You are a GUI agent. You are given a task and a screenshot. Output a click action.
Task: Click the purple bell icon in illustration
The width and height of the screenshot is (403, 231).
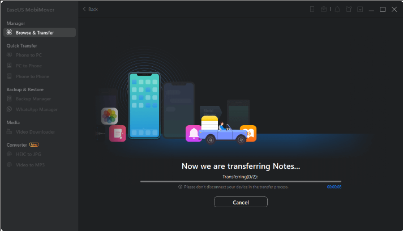[194, 134]
